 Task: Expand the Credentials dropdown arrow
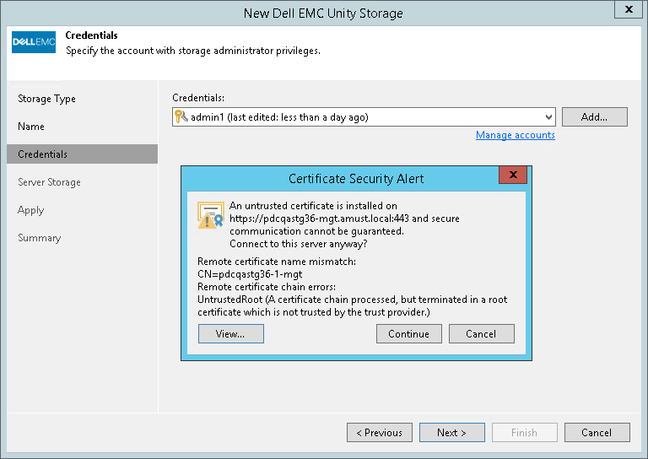(x=548, y=117)
